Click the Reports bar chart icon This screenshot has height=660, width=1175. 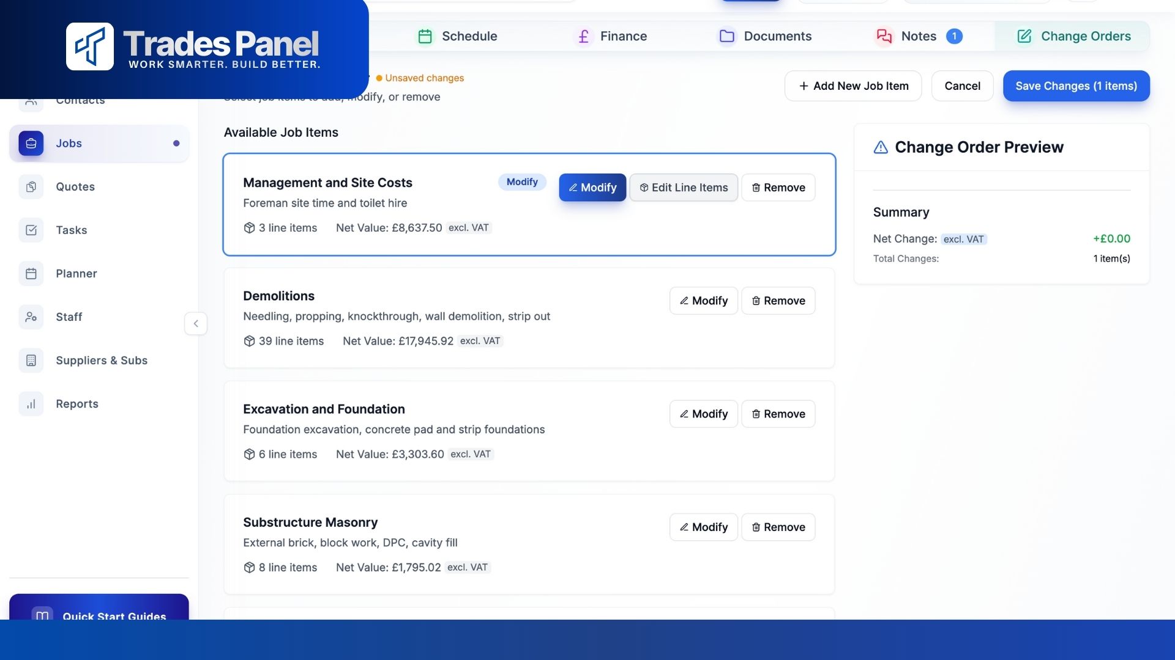pyautogui.click(x=31, y=403)
